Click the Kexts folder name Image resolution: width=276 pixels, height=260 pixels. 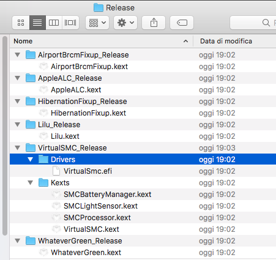[60, 183]
